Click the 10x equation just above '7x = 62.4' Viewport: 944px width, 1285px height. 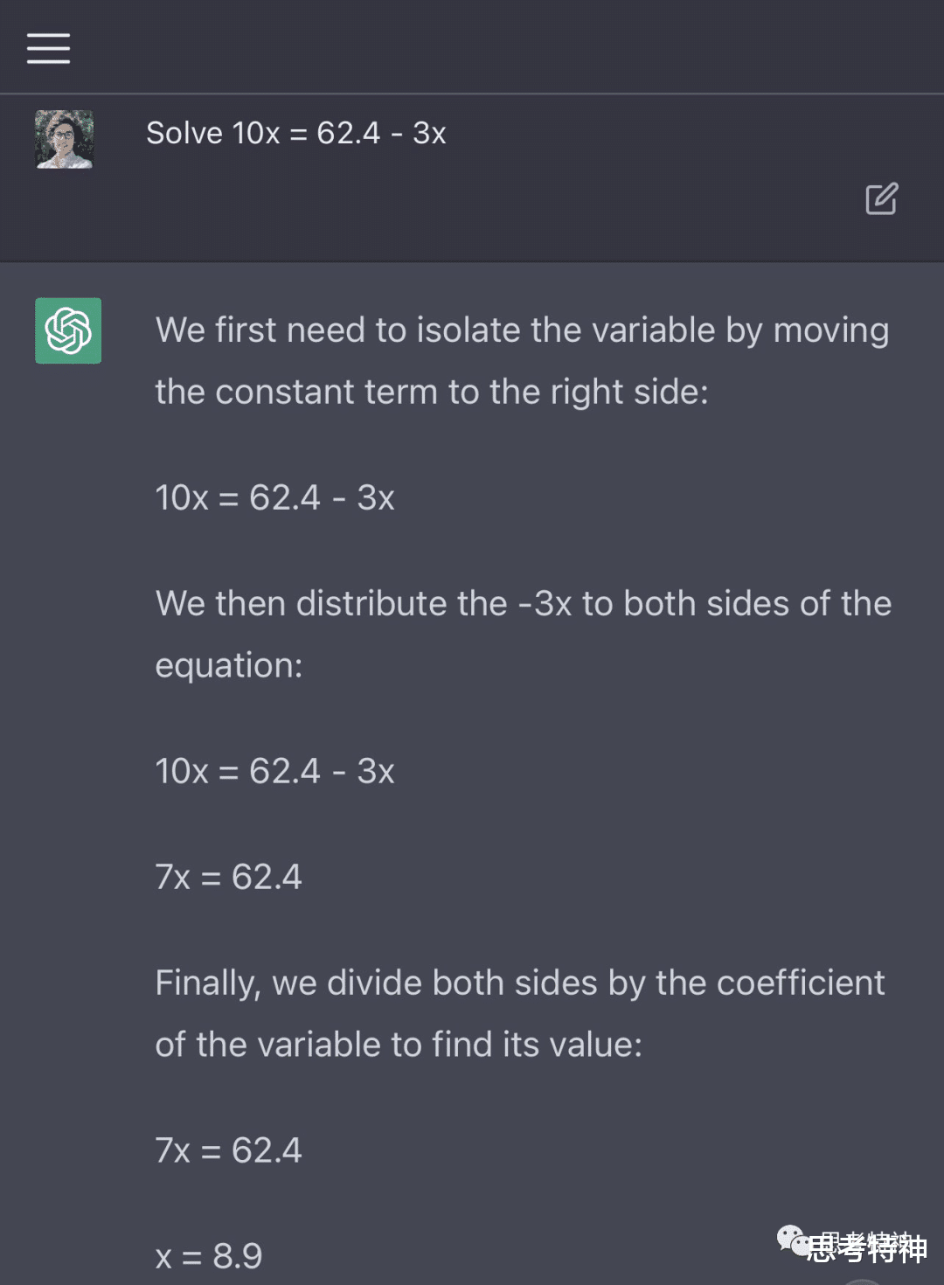[x=274, y=771]
